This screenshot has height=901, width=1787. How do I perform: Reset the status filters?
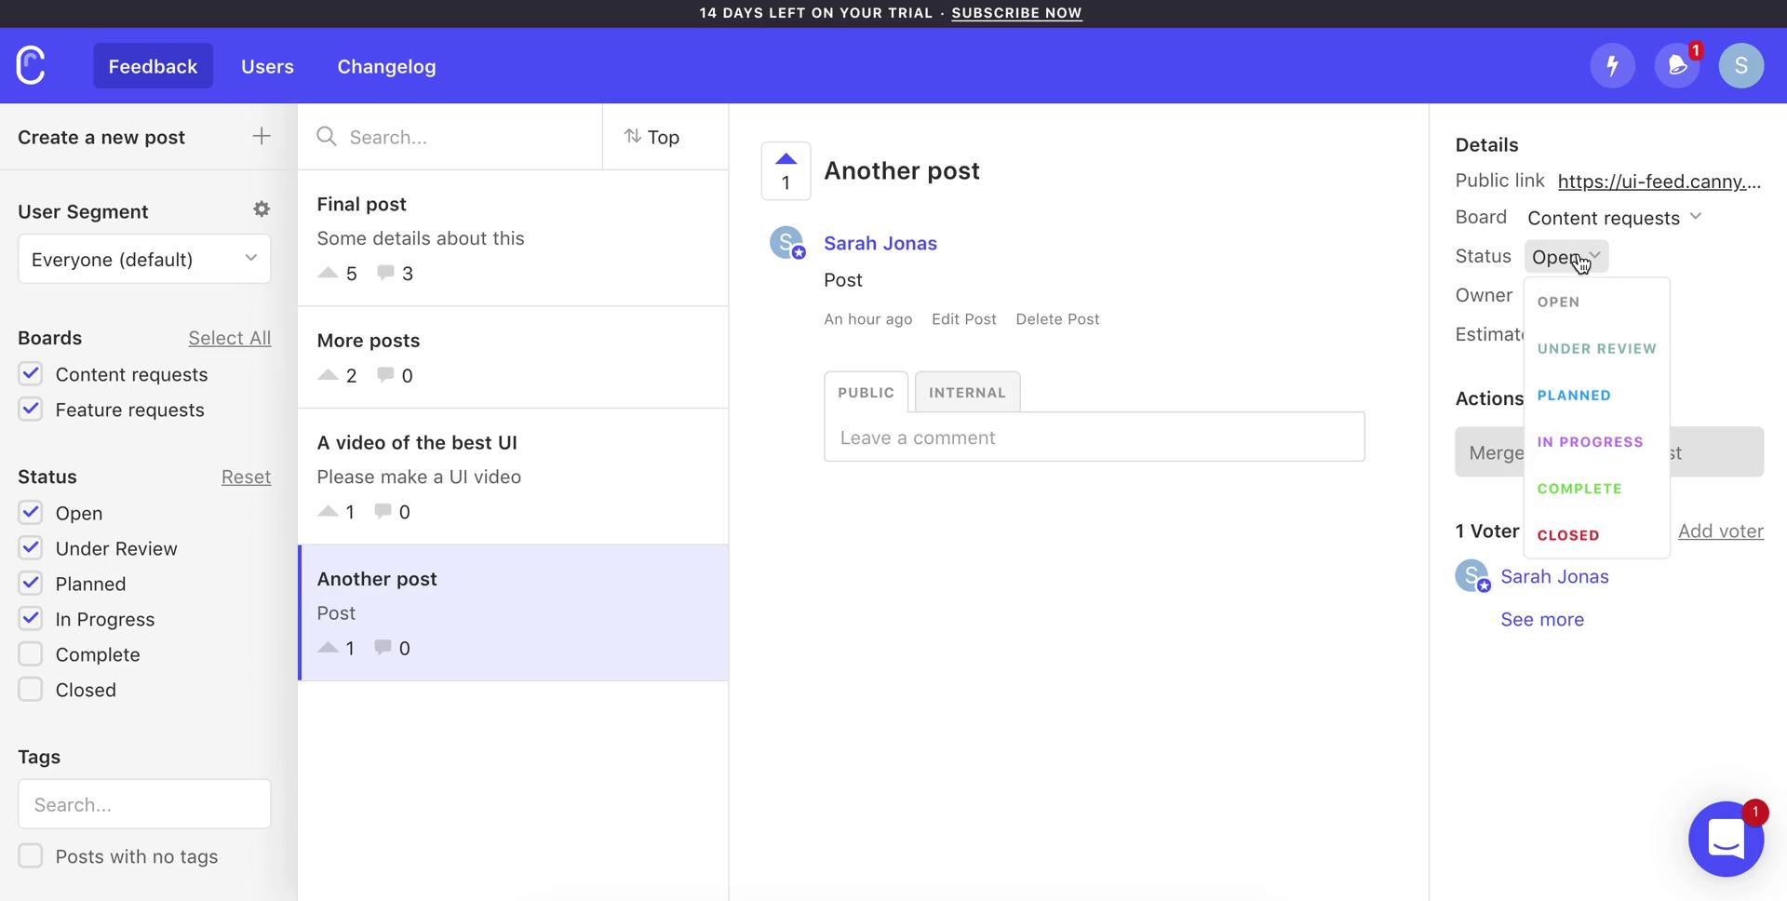coord(246,477)
